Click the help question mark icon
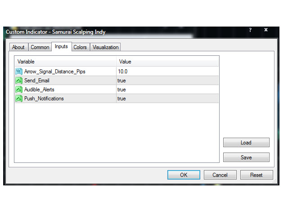This screenshot has height=216, width=288. tap(250, 30)
